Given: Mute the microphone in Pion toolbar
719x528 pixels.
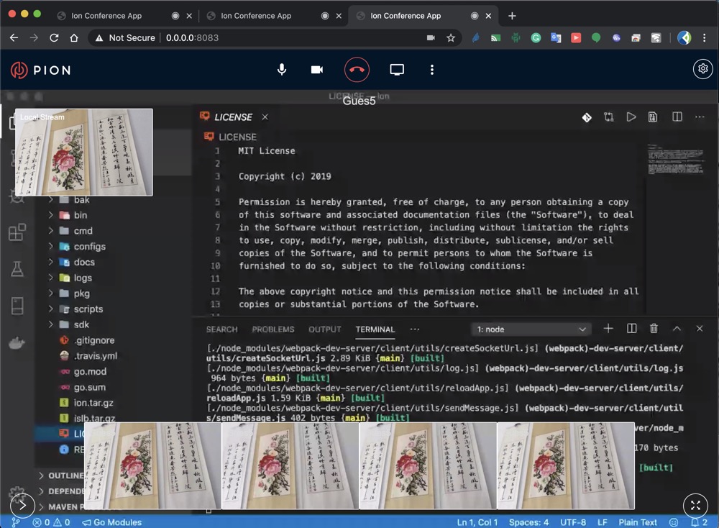Looking at the screenshot, I should 282,70.
